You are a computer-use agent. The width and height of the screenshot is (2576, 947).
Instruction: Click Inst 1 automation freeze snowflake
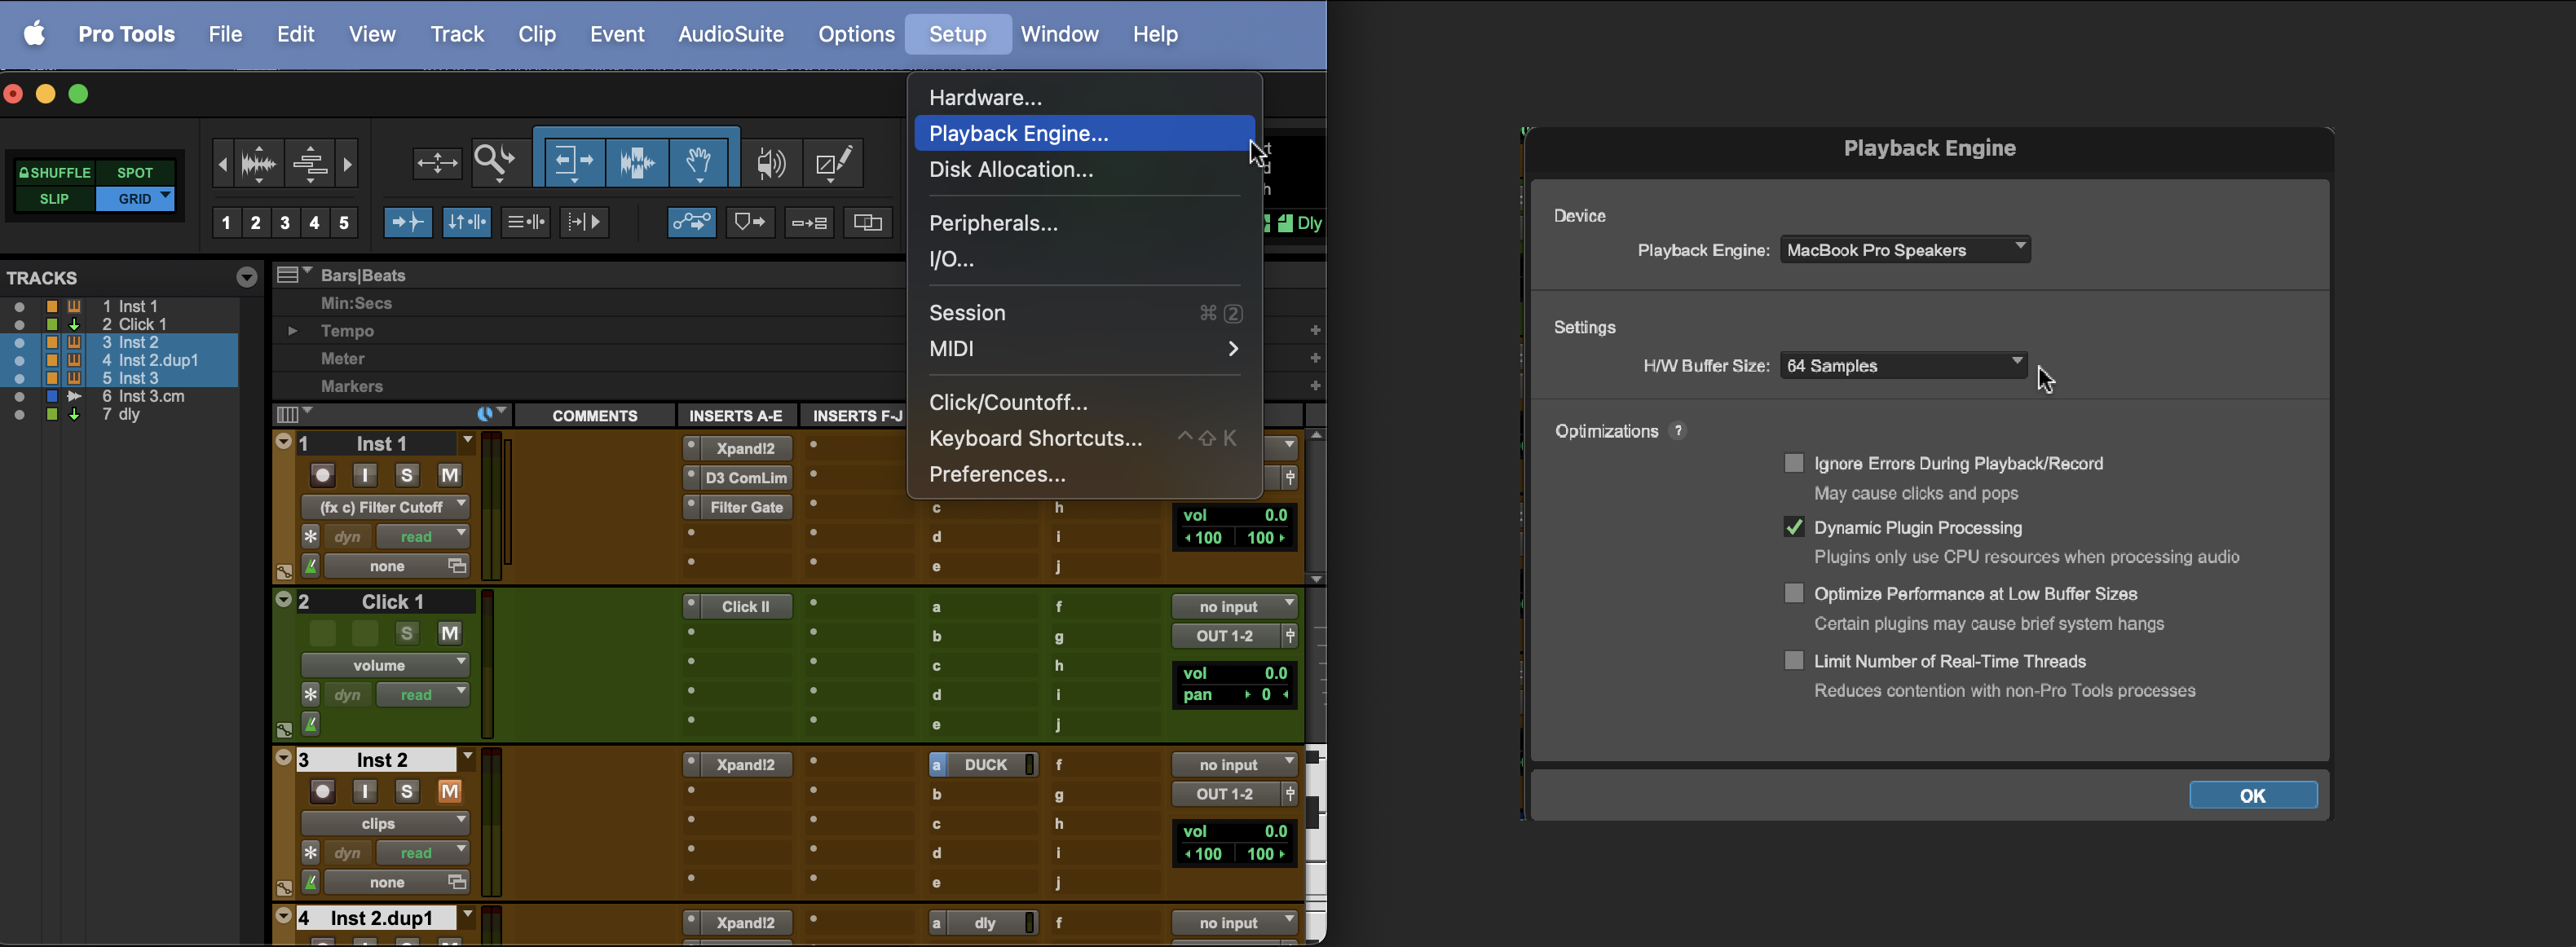pyautogui.click(x=311, y=537)
